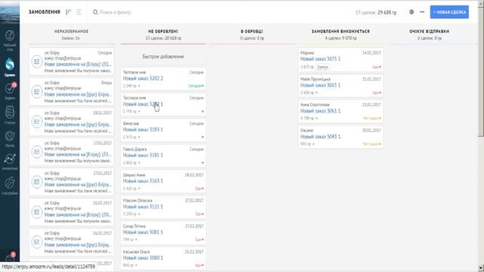Image resolution: width=484 pixels, height=272 pixels.
Task: Open deal Новый заказ 3121 1
Action: tap(143, 206)
